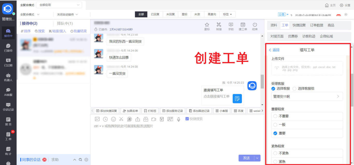Click the 发送 send button
This screenshot has width=354, height=165.
coord(246,158)
